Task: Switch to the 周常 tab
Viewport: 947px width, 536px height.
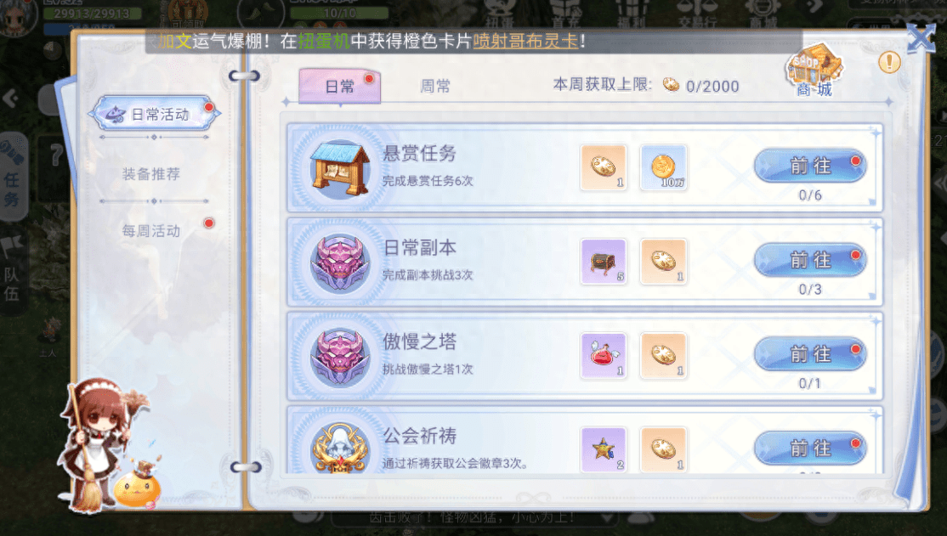Action: click(x=435, y=87)
